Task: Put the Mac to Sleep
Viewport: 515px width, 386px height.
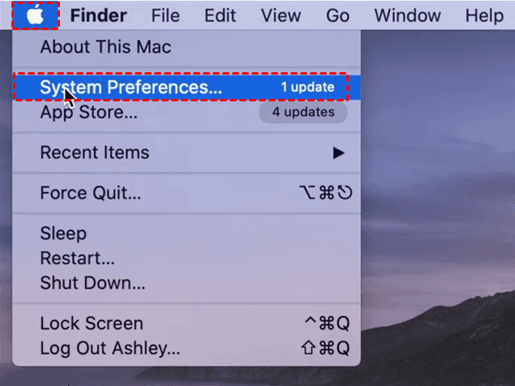Action: point(63,234)
